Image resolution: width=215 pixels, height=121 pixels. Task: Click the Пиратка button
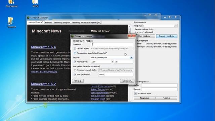[166, 98]
